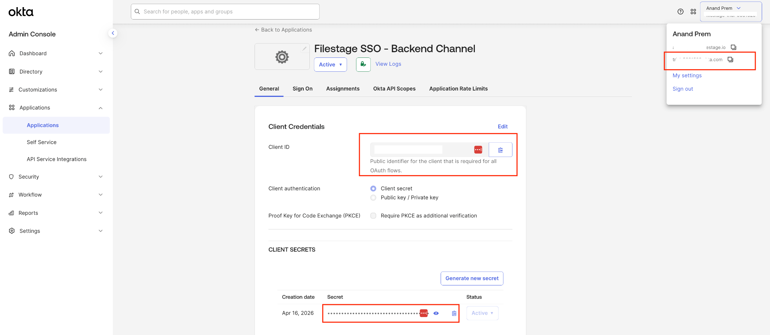This screenshot has width=770, height=335.
Task: Edit the application logo with pencil icon
Action: tap(305, 48)
